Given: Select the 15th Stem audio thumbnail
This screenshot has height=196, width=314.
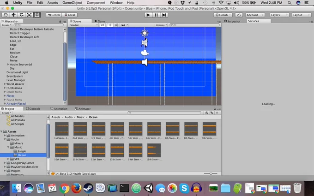Looking at the screenshot, I should point(154,152).
